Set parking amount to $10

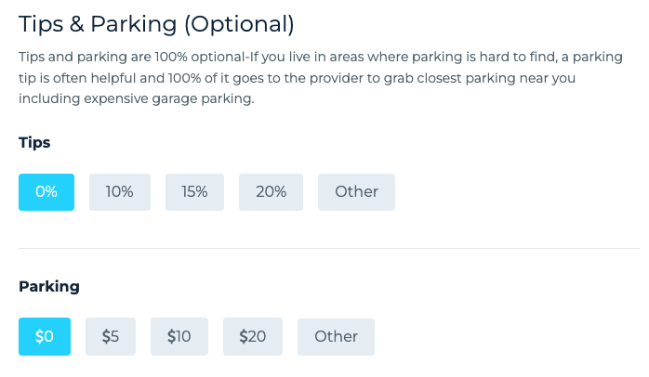point(179,337)
